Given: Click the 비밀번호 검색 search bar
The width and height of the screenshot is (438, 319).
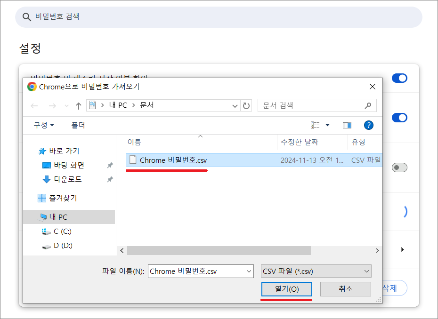Looking at the screenshot, I should (x=219, y=17).
